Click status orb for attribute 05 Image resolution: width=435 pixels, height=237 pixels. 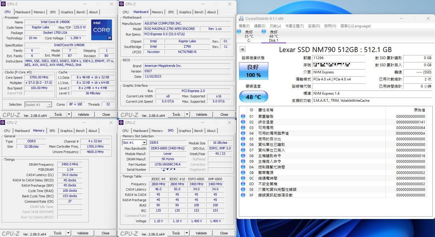pyautogui.click(x=243, y=139)
